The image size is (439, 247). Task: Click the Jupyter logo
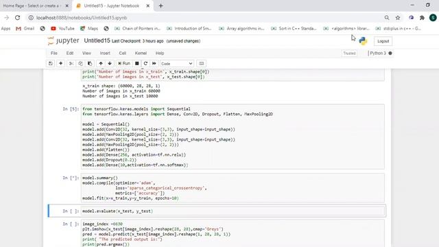click(x=64, y=41)
